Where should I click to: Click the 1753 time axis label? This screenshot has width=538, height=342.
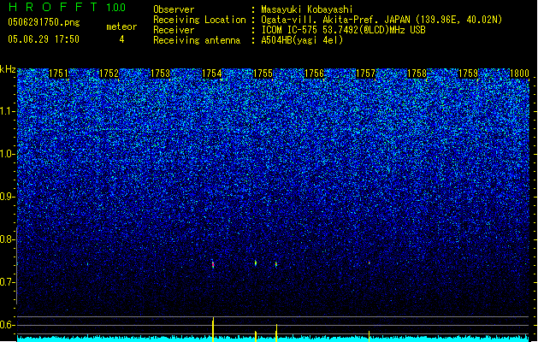click(160, 74)
